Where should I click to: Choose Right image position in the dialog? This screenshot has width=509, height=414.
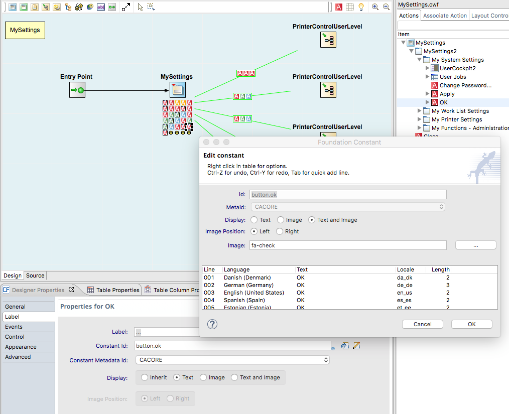[x=280, y=231]
